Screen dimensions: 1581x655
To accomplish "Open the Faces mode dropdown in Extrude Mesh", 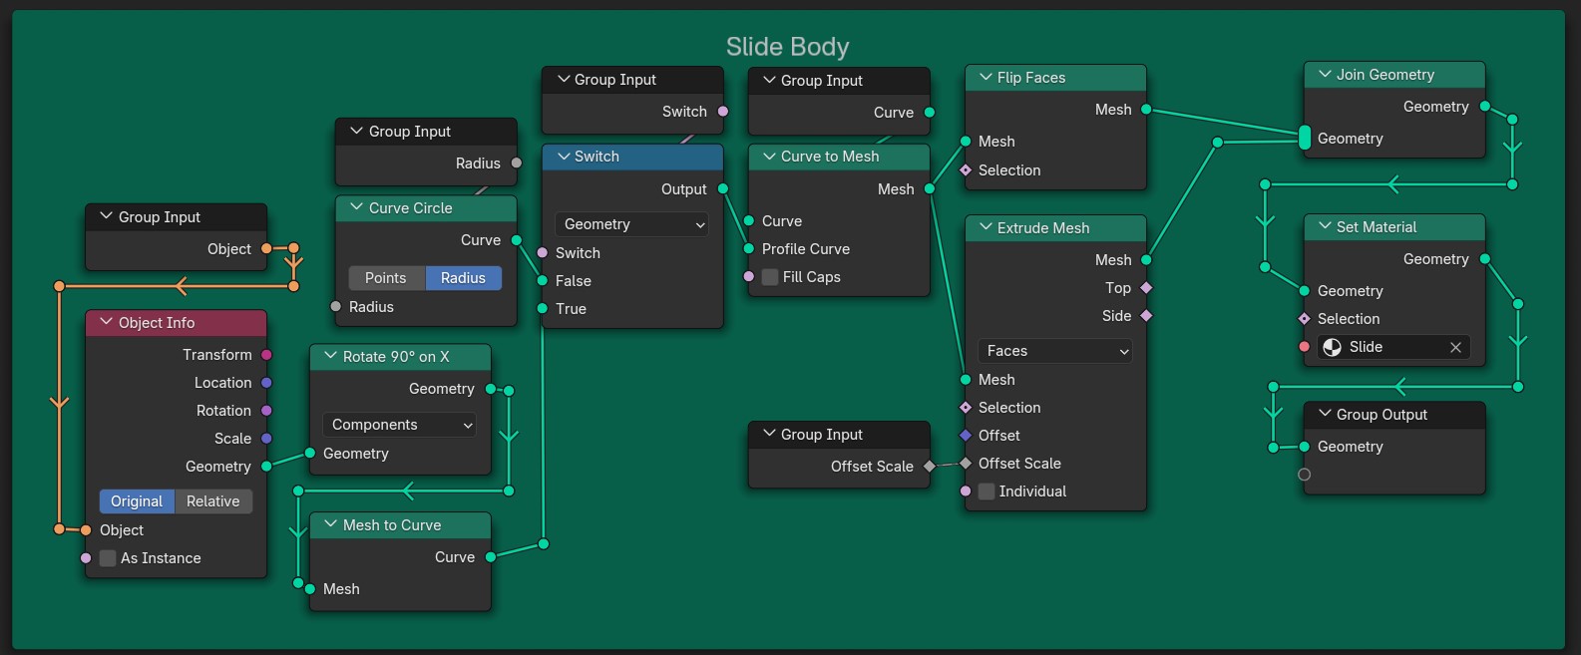I will click(1054, 351).
